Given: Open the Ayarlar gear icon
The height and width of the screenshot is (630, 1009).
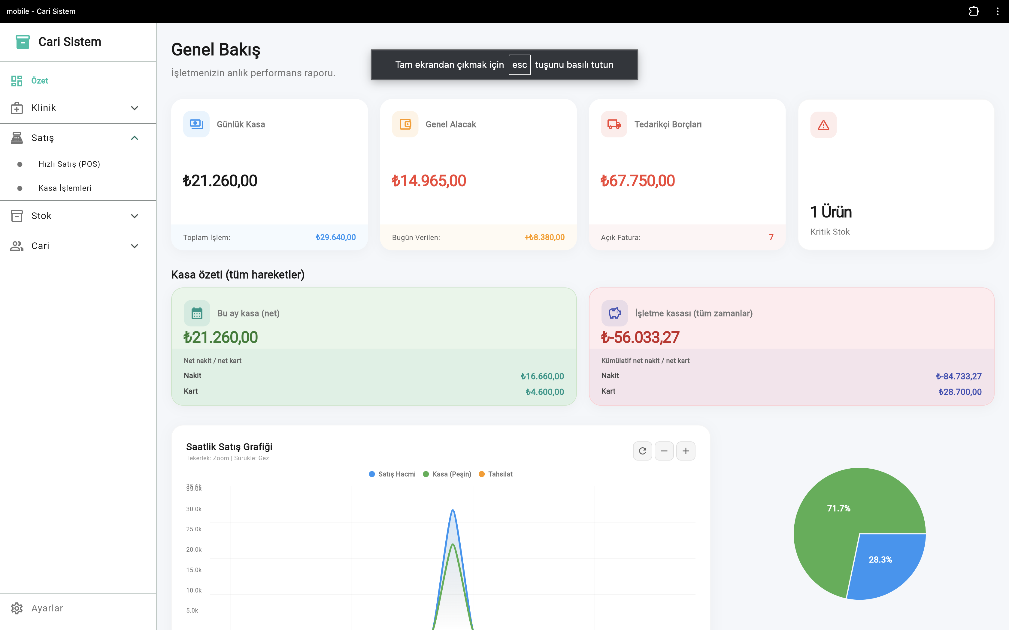Looking at the screenshot, I should click(x=17, y=608).
